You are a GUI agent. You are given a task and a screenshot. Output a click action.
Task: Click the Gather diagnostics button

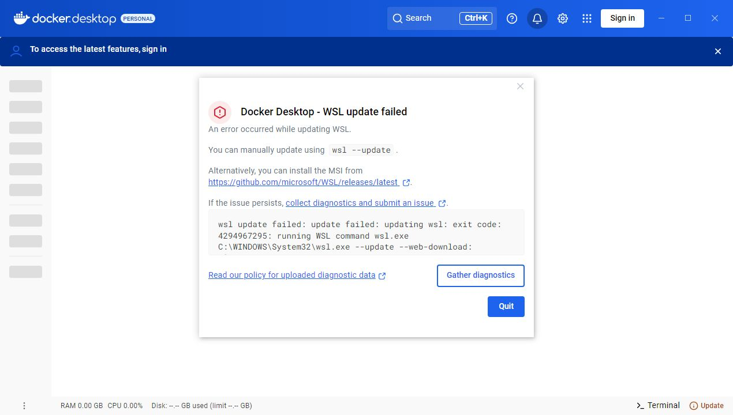pyautogui.click(x=481, y=276)
